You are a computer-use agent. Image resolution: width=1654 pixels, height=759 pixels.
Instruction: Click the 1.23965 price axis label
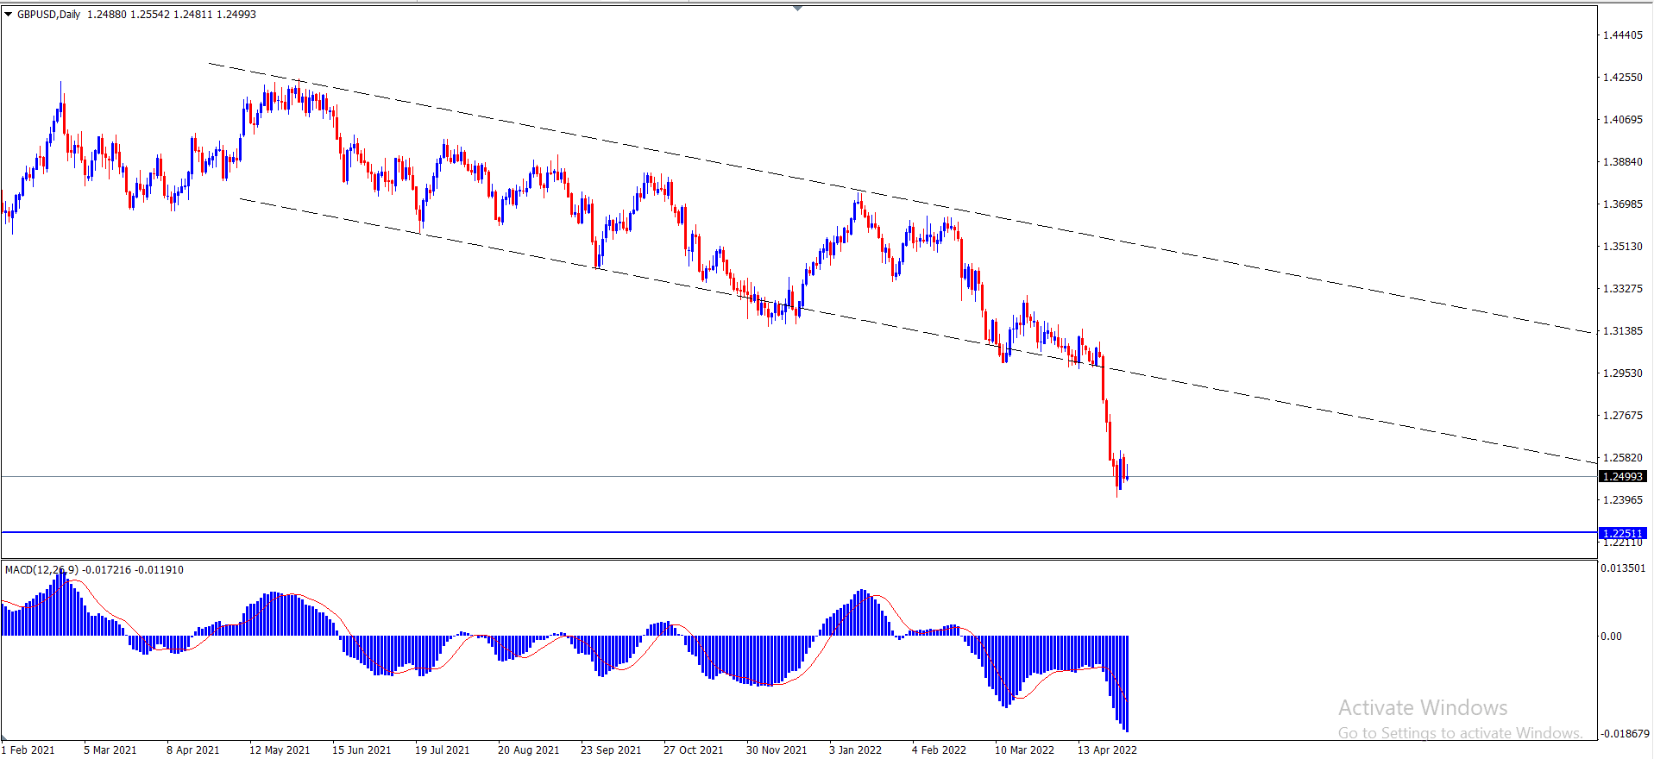(x=1623, y=500)
